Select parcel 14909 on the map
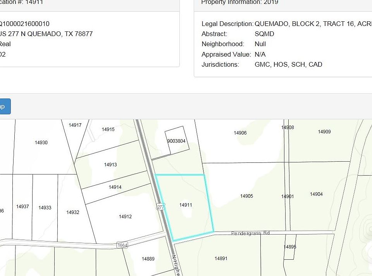This screenshot has width=372, height=276. tap(324, 131)
